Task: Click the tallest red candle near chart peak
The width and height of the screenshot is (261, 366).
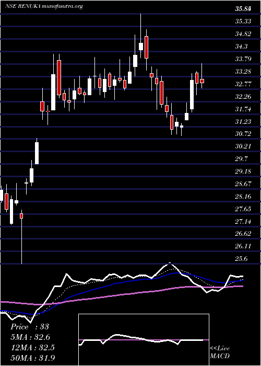Action: 146,47
